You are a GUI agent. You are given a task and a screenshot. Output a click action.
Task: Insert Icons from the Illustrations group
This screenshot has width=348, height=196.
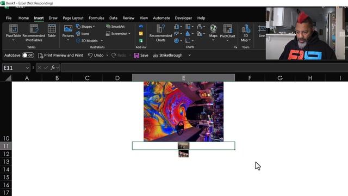click(83, 34)
